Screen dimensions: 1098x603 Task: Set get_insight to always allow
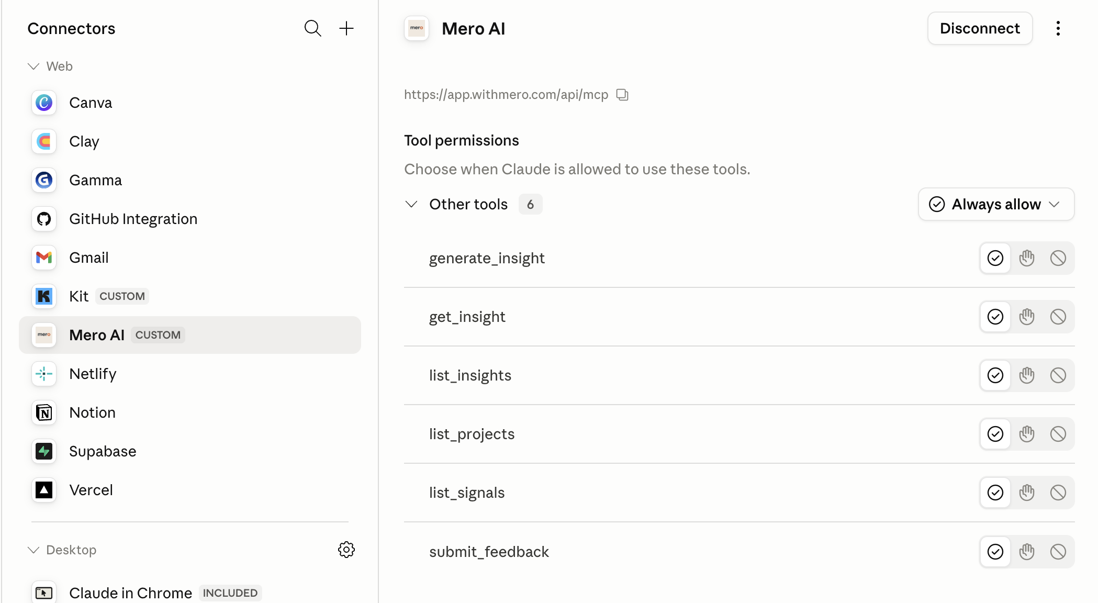tap(995, 317)
